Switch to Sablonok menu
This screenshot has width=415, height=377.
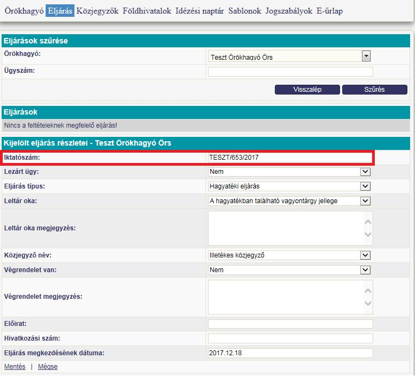[x=245, y=11]
